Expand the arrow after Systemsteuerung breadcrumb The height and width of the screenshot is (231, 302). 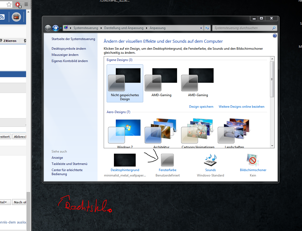pyautogui.click(x=101, y=28)
